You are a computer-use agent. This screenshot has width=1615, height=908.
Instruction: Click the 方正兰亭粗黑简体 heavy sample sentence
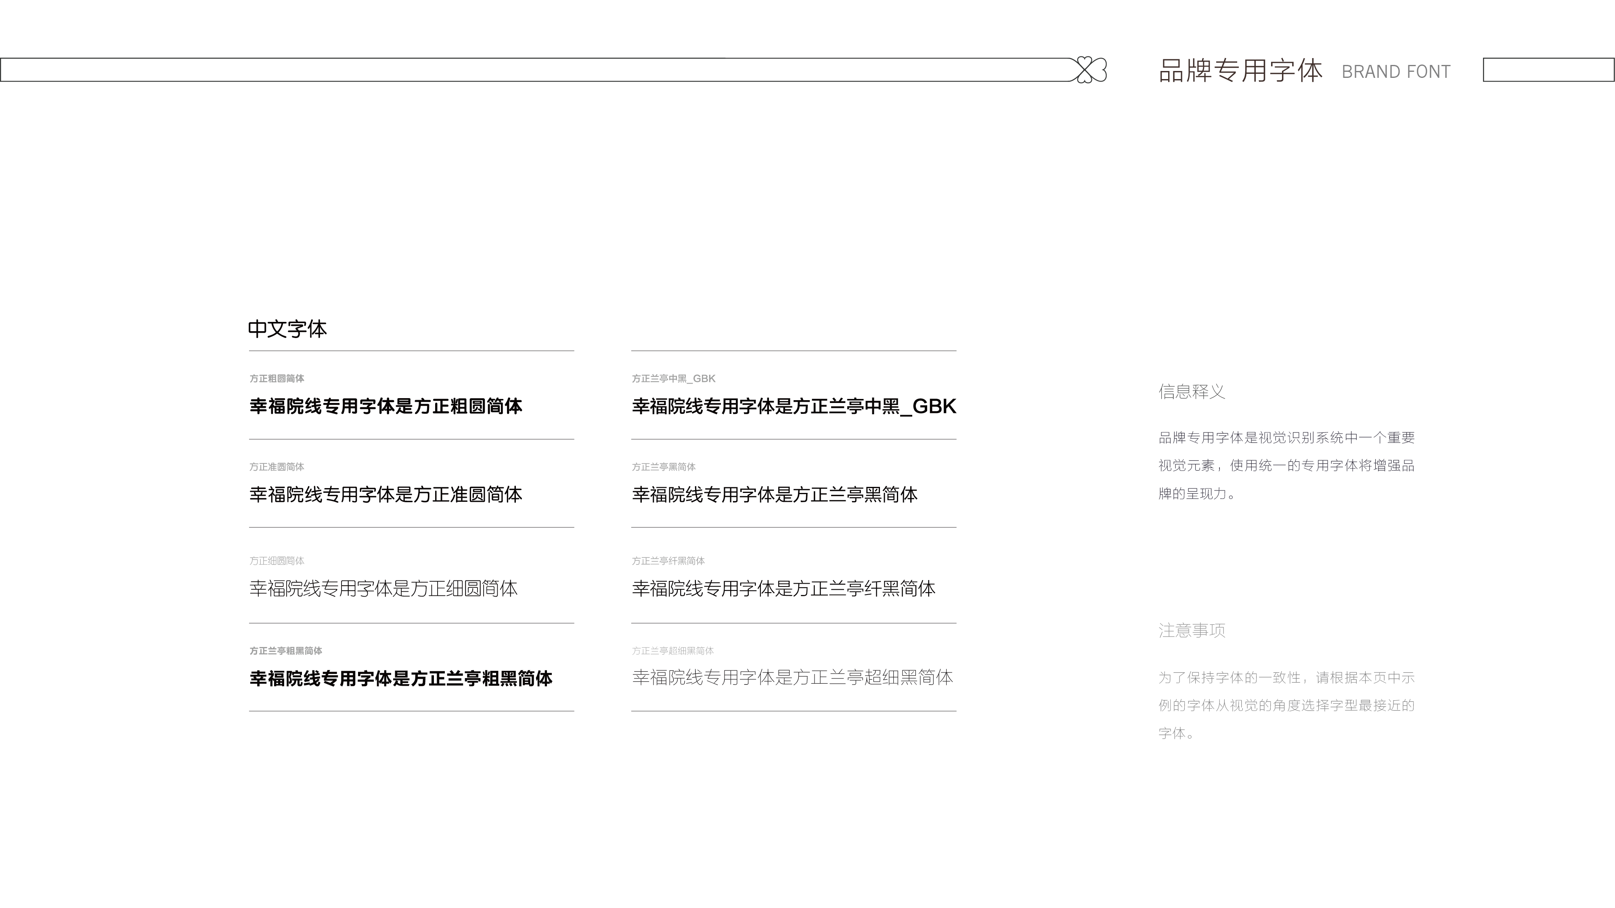tap(400, 678)
